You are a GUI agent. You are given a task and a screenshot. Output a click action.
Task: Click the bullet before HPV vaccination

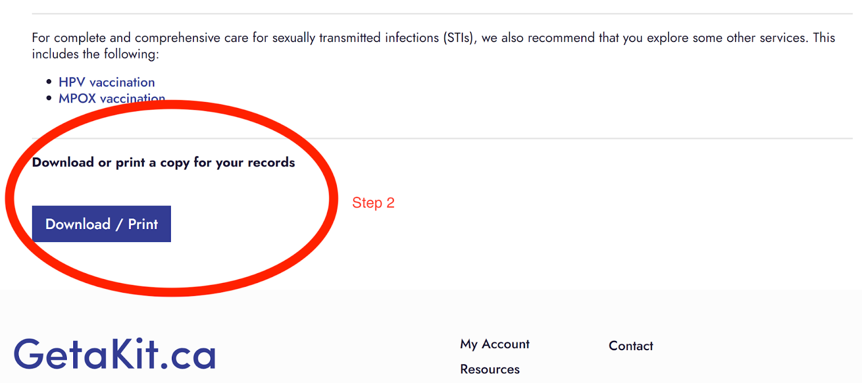tap(49, 82)
